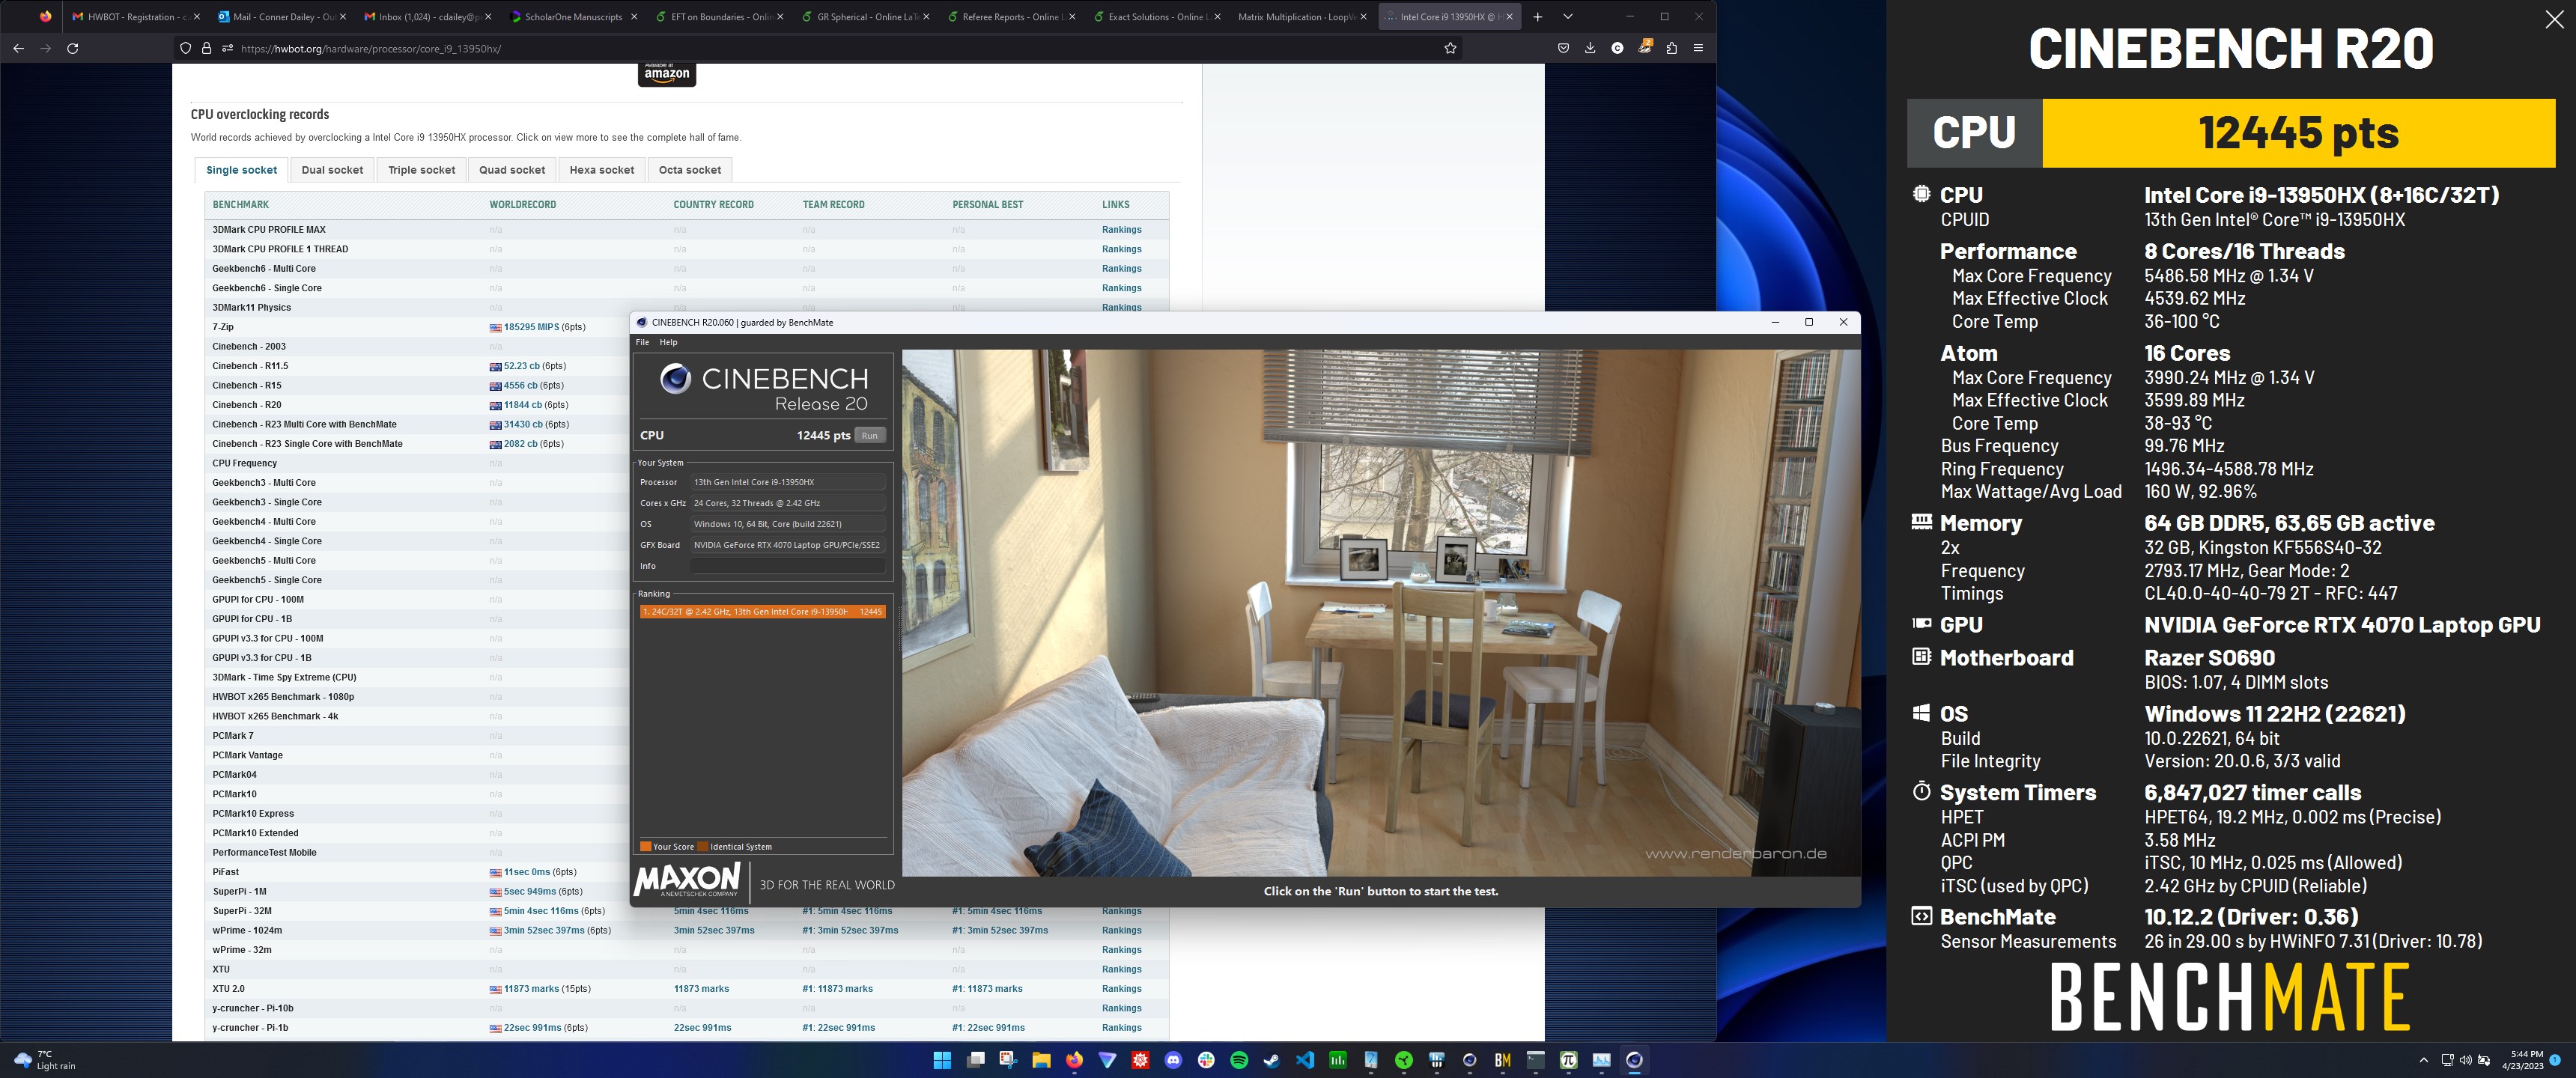Click the Cinebench Info input field
The height and width of the screenshot is (1078, 2576).
coord(788,566)
